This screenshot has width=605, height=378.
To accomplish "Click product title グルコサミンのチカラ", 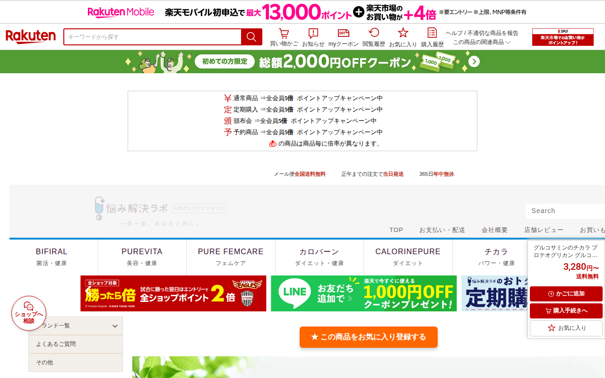I will pos(566,251).
